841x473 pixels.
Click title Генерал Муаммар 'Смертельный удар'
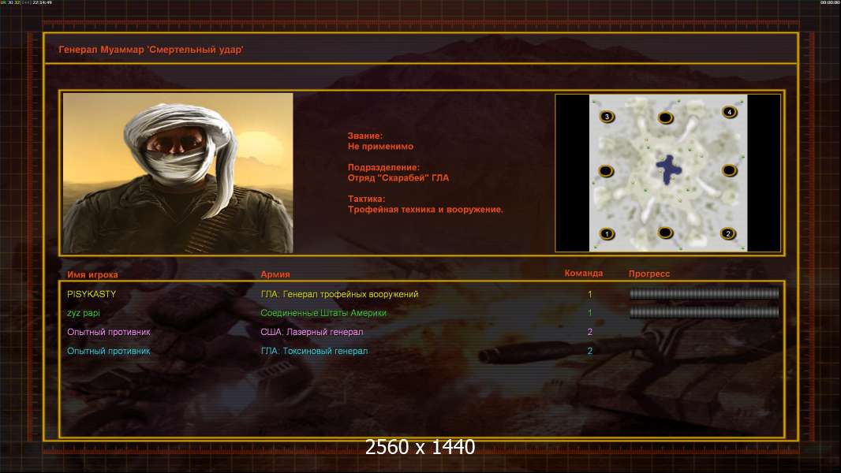151,50
